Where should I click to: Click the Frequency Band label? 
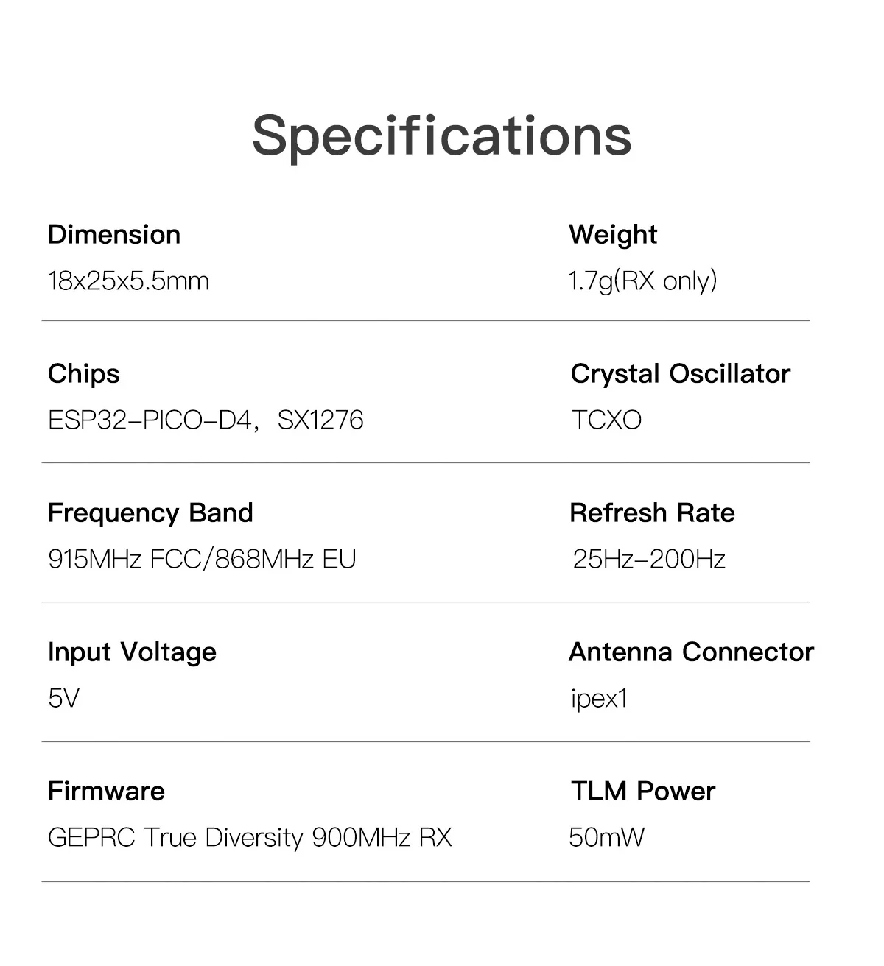click(x=150, y=513)
